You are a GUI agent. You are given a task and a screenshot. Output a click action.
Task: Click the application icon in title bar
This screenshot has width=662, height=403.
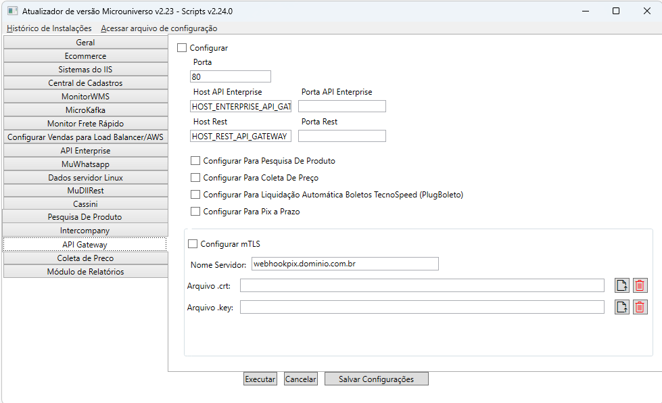point(13,11)
